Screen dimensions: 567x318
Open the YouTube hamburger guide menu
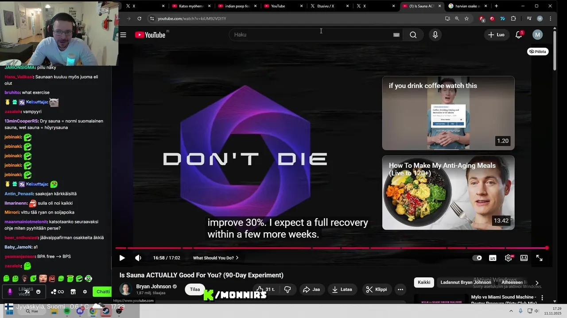tap(123, 35)
